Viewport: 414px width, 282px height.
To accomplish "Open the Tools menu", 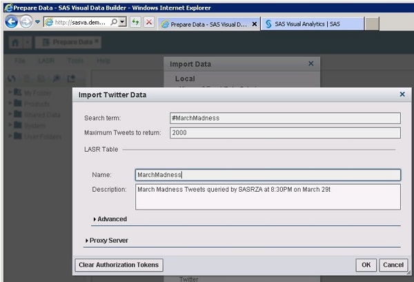I will coord(75,61).
